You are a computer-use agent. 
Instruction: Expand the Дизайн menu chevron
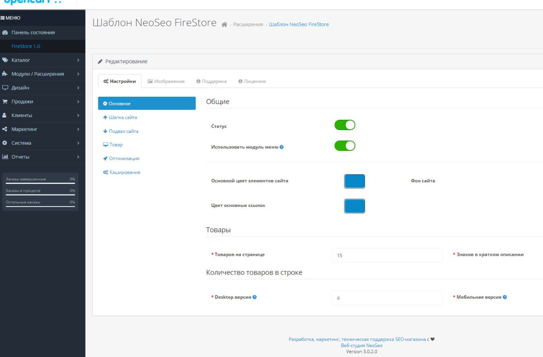tap(78, 88)
